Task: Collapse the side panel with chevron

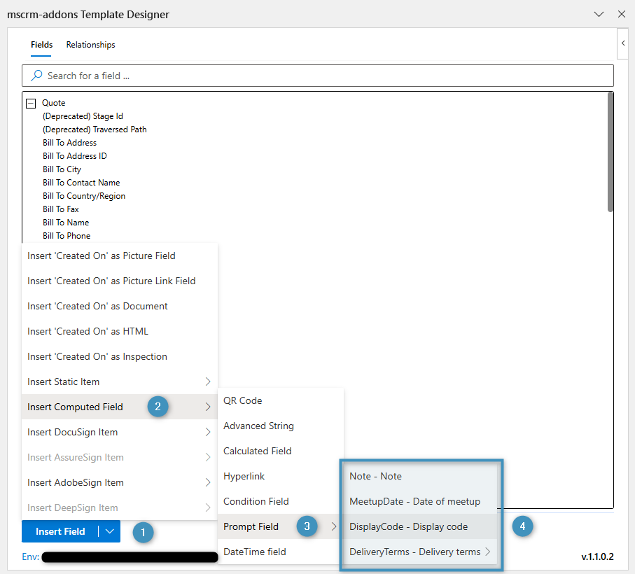Action: pos(623,43)
